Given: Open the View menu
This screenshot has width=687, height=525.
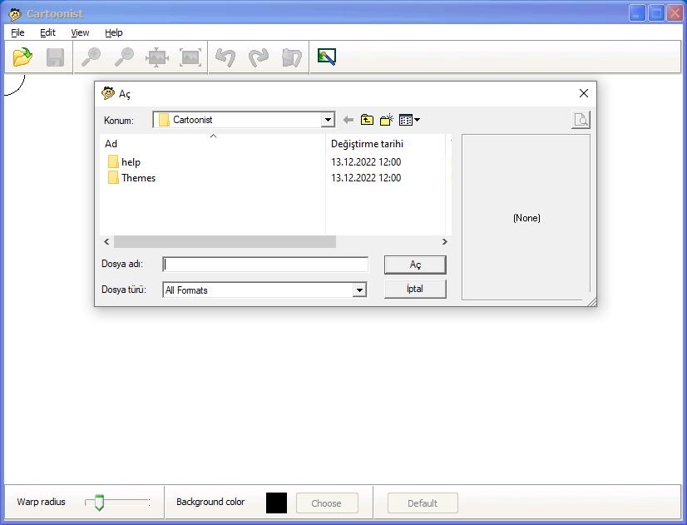Looking at the screenshot, I should 80,32.
